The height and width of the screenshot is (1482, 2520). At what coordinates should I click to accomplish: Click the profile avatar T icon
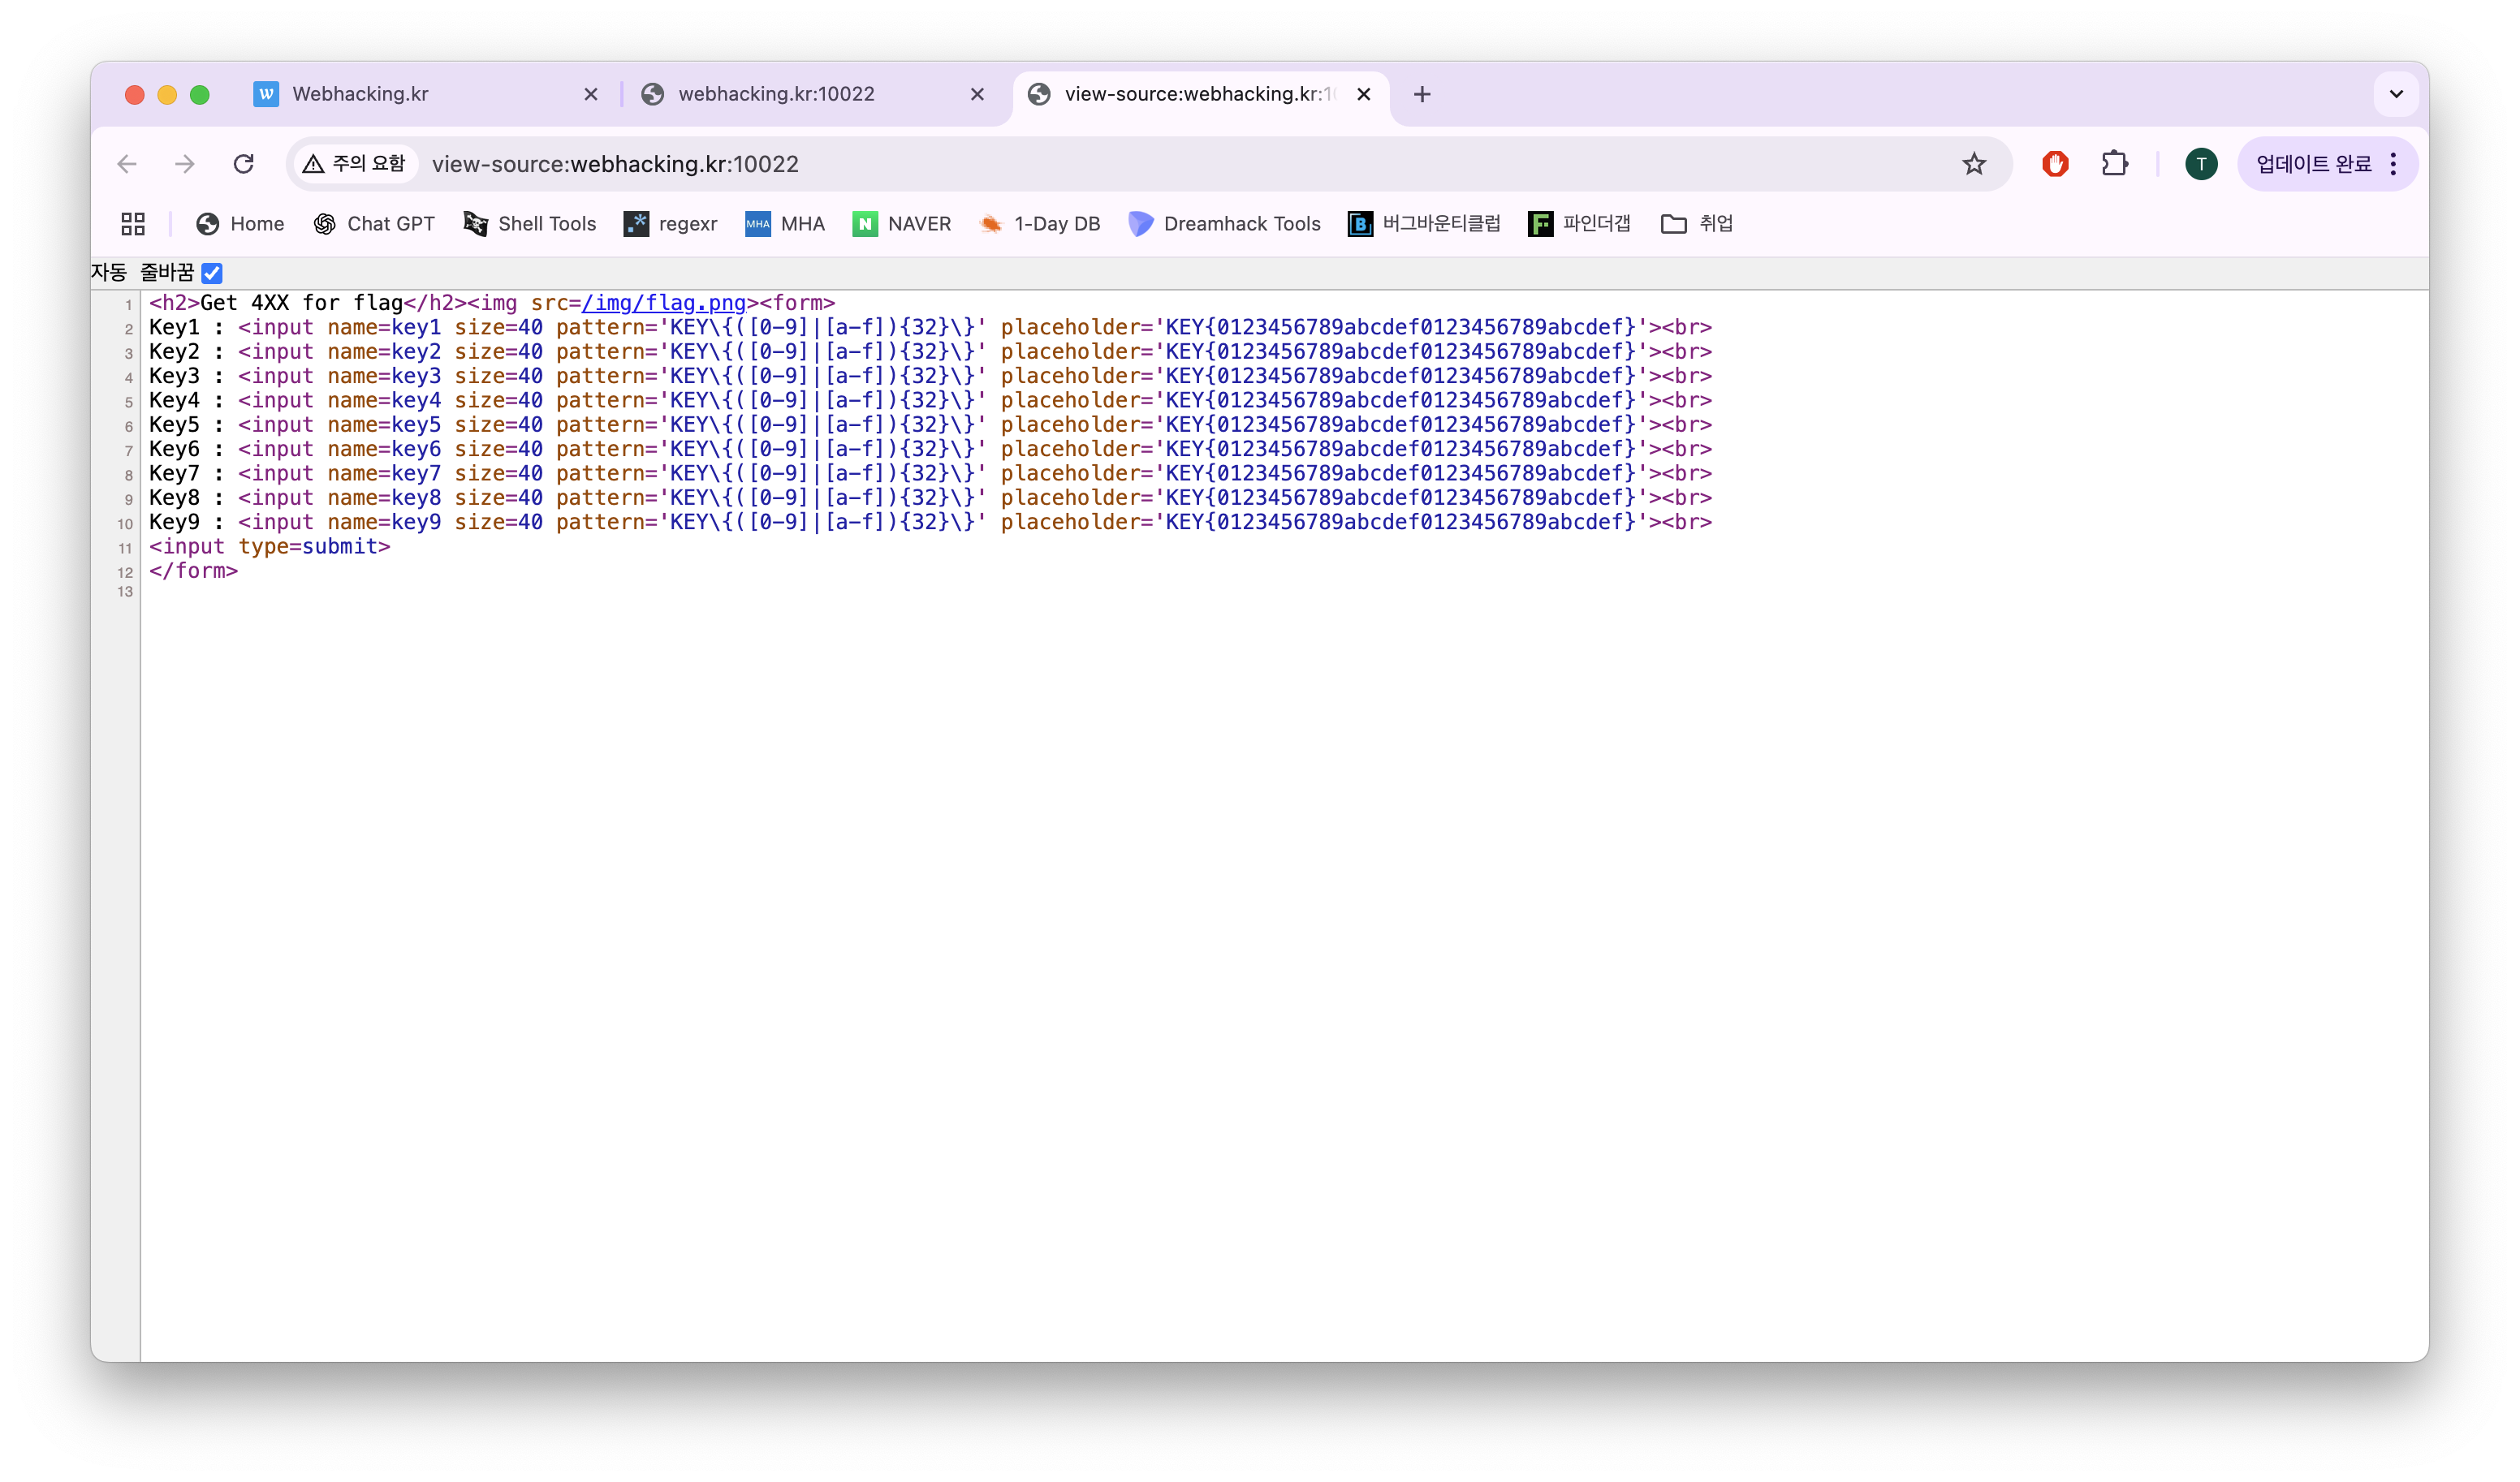(2200, 164)
